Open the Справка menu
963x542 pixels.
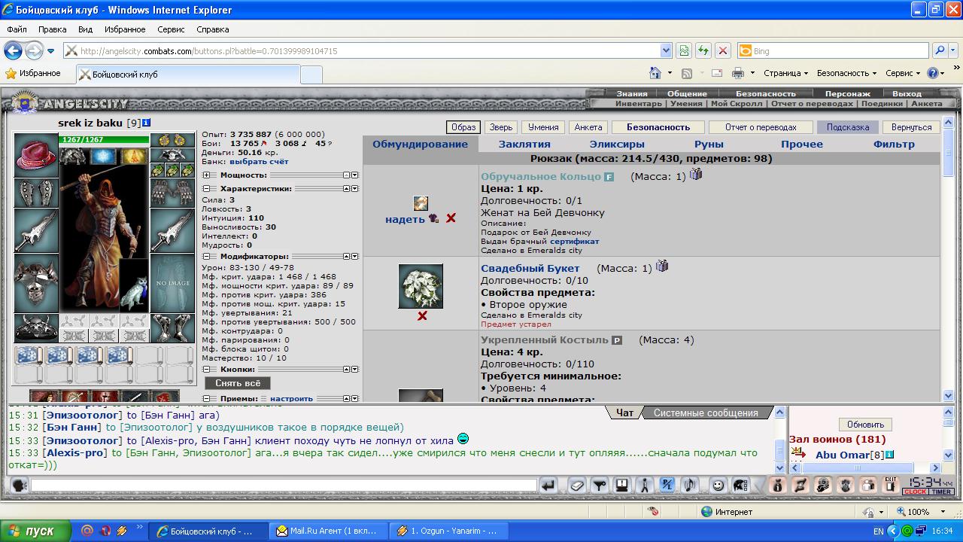(213, 29)
